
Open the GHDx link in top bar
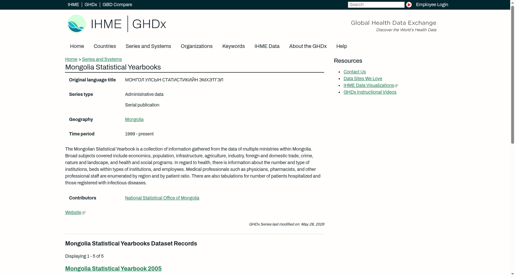[x=91, y=5]
